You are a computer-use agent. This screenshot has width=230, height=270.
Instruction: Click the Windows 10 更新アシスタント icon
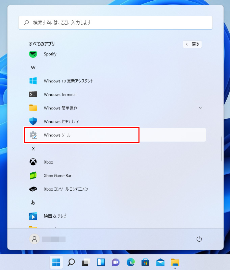coord(33,81)
